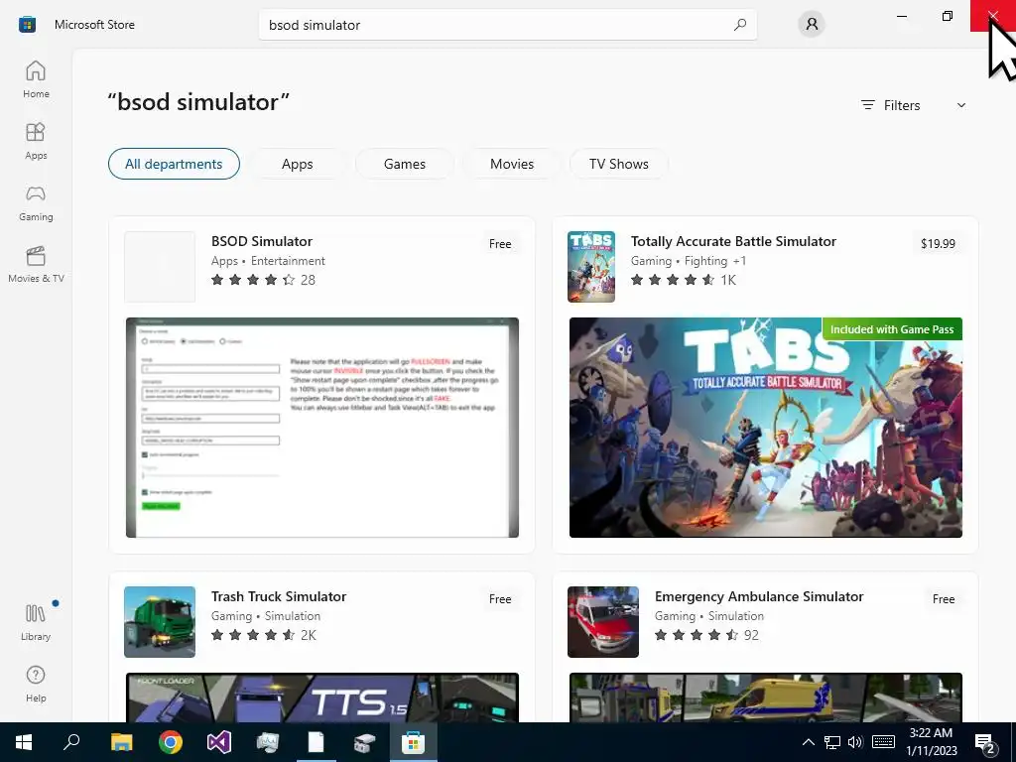Open the Windows Start menu
The width and height of the screenshot is (1016, 762).
pyautogui.click(x=24, y=742)
